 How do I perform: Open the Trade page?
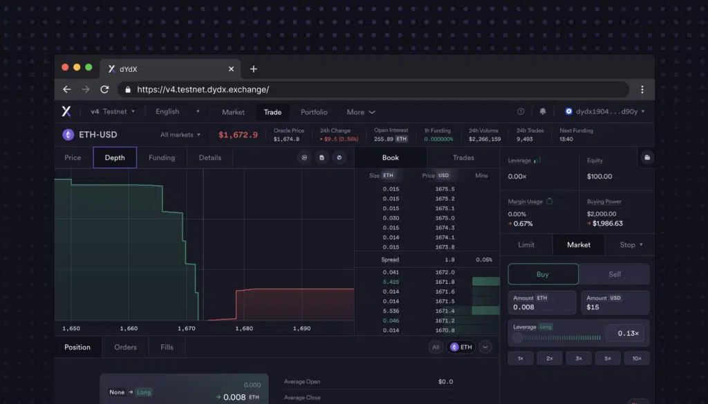272,112
